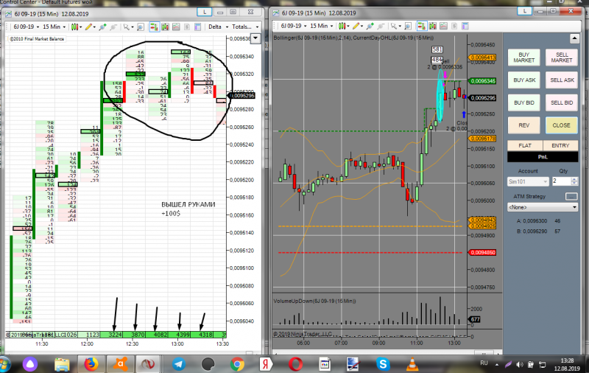Click zoom in icon on right chart toolbar
The width and height of the screenshot is (589, 373).
(370, 26)
